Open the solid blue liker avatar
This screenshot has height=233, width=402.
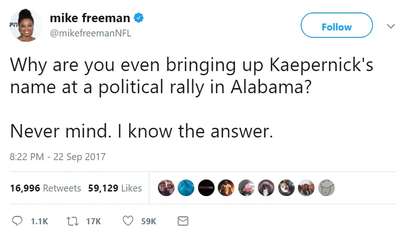(x=186, y=188)
